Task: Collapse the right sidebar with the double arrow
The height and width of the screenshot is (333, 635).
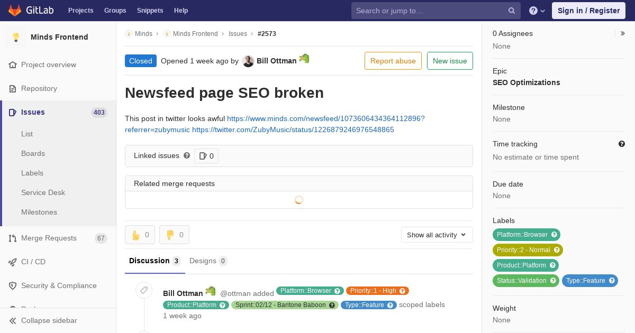Action: 623,33
